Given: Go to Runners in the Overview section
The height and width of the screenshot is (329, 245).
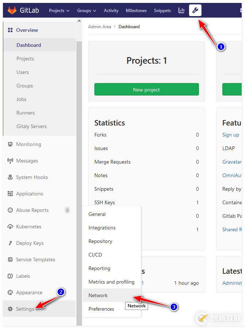Looking at the screenshot, I should point(26,113).
